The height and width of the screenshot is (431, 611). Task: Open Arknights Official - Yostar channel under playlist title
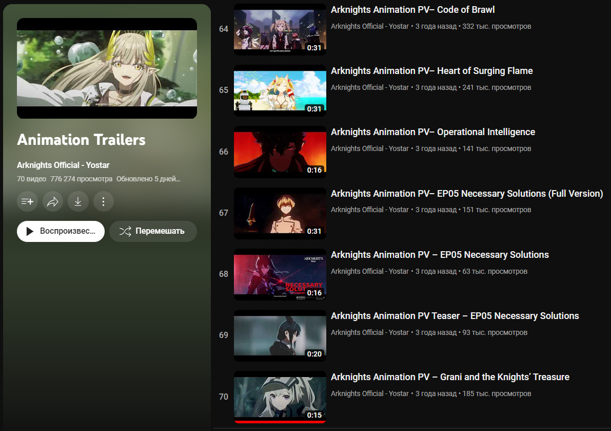[x=63, y=165]
